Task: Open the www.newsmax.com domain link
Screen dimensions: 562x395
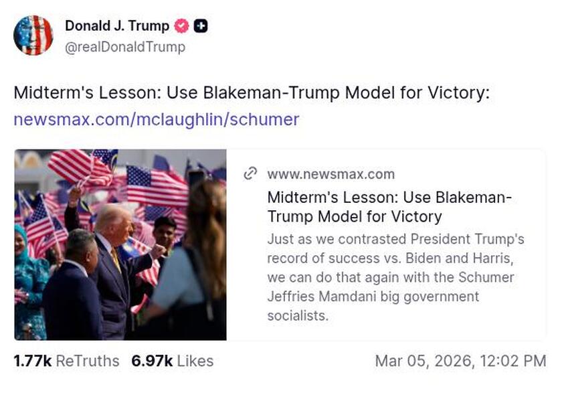Action: point(332,174)
